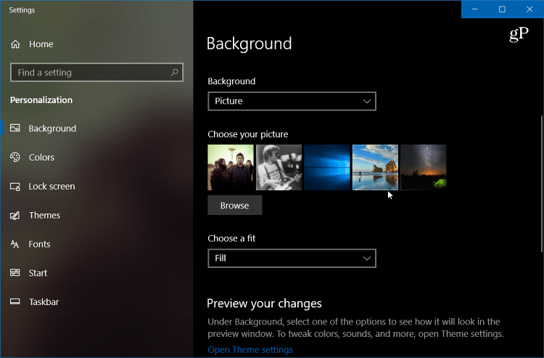The image size is (544, 358).
Task: Click the Colors palette icon
Action: tap(15, 158)
